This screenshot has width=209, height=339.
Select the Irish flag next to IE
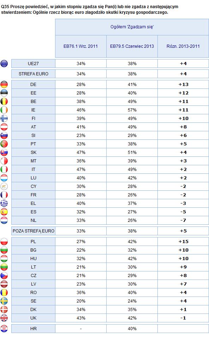[x=4, y=110]
